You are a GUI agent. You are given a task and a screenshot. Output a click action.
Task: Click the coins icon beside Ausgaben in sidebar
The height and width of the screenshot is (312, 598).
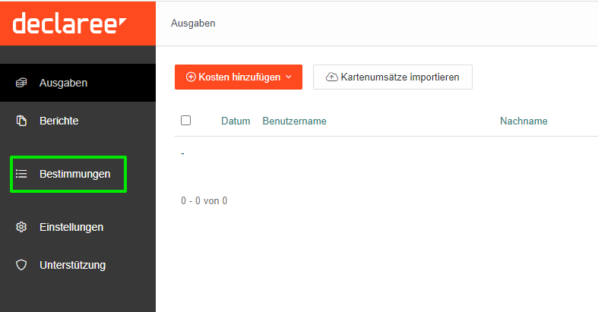(21, 83)
